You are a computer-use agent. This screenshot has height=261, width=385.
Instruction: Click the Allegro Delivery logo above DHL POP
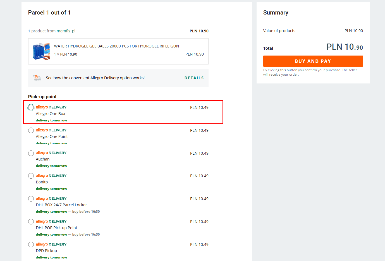click(51, 221)
